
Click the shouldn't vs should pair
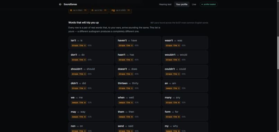click(x=91, y=71)
